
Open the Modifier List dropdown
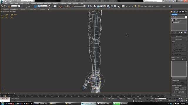pos(179,17)
